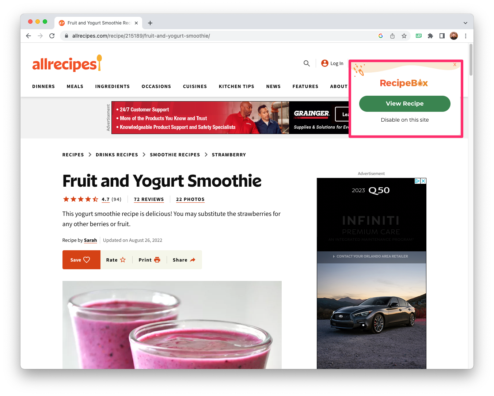This screenshot has width=494, height=396.
Task: Click the smoothie recipe photo
Action: 172,325
